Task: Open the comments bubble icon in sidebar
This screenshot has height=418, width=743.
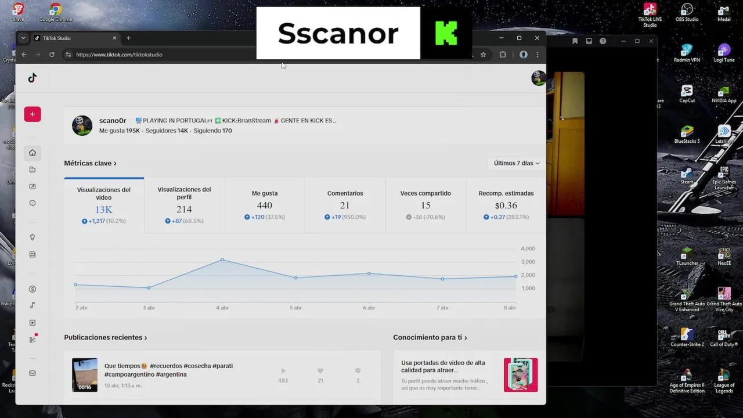Action: point(33,203)
